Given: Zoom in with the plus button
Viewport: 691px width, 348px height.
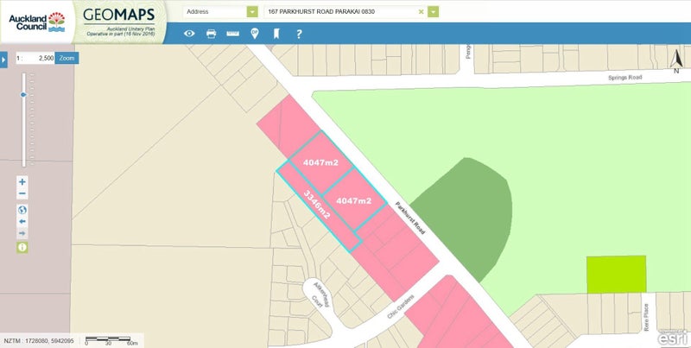Looking at the screenshot, I should click(x=22, y=182).
